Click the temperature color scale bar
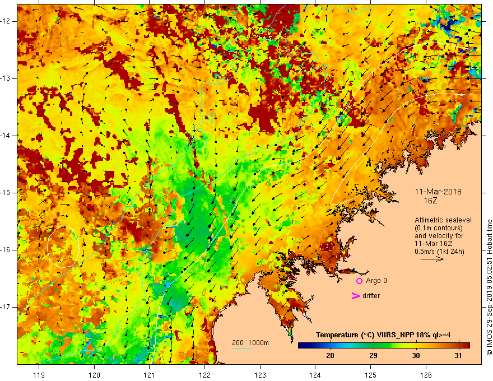The width and height of the screenshot is (493, 381). click(x=384, y=346)
